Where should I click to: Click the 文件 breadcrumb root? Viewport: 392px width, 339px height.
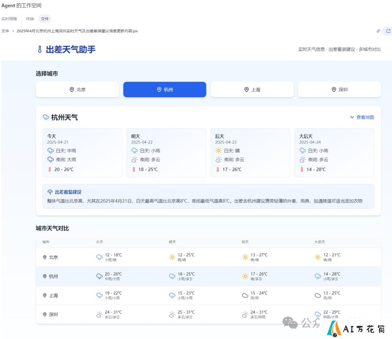click(x=5, y=31)
